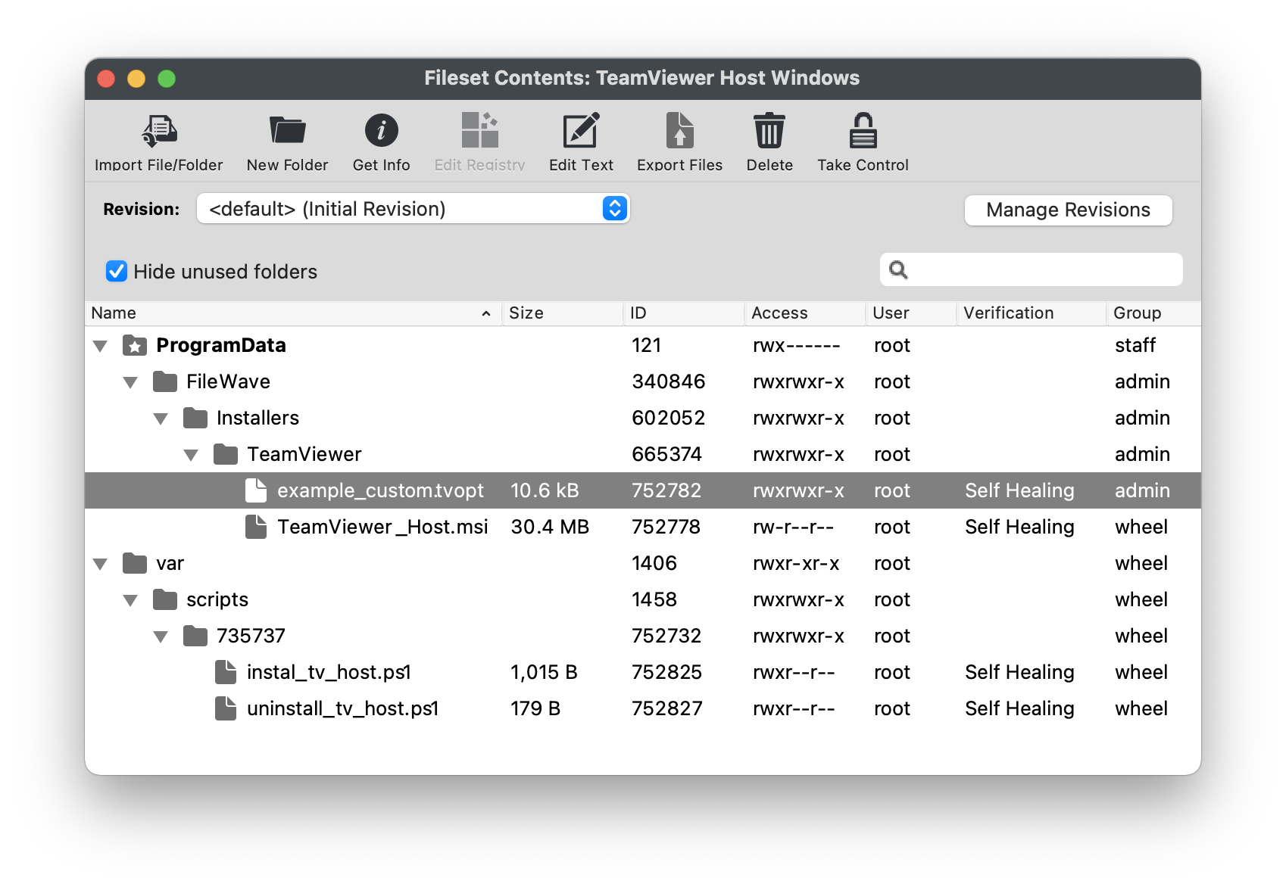The height and width of the screenshot is (887, 1286).
Task: Sort by the Access column header
Action: click(x=804, y=313)
